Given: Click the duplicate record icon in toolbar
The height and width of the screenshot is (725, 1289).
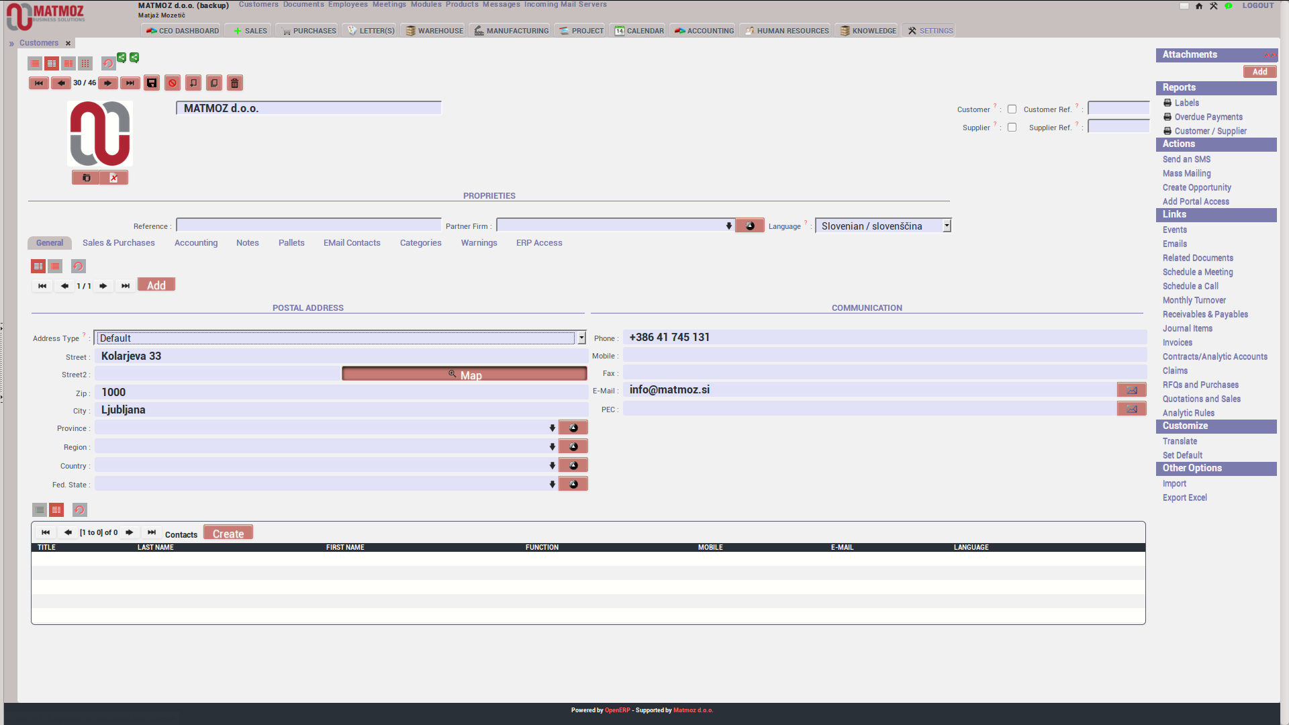Looking at the screenshot, I should coord(214,83).
